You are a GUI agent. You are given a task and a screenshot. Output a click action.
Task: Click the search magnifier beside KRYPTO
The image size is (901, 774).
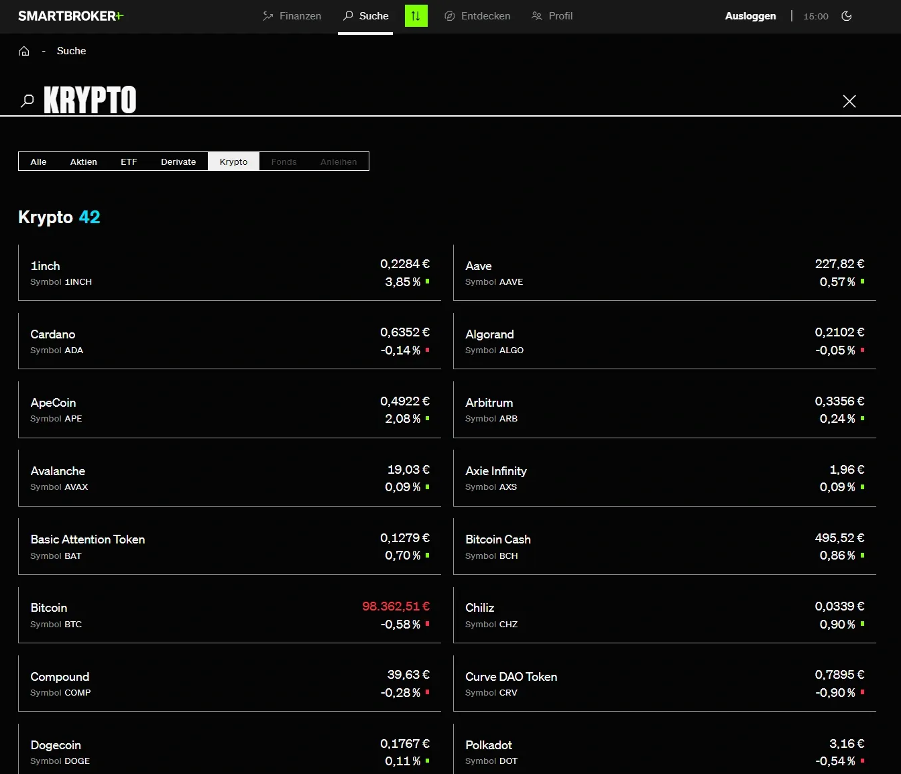pos(27,101)
